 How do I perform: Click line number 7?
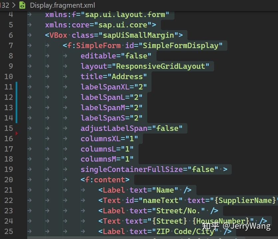pyautogui.click(x=11, y=45)
